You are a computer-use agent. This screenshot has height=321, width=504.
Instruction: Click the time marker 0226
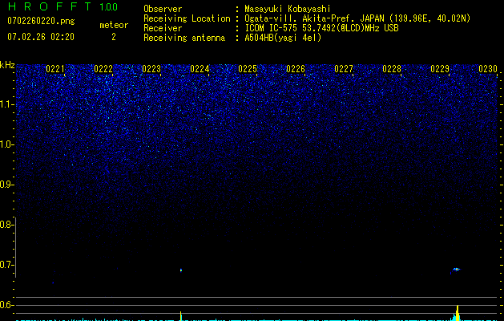[296, 69]
